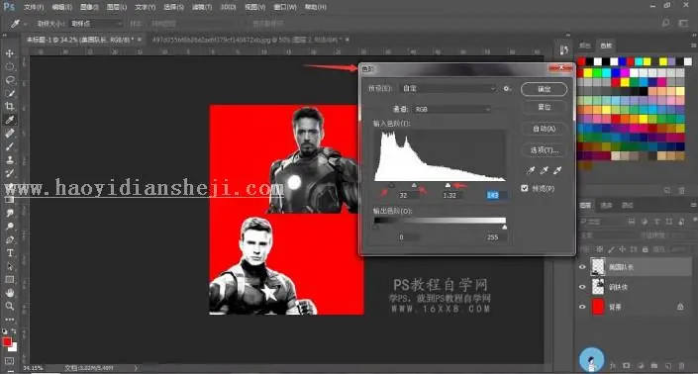Open the layer blend mode dropdown
Screen dimensions: 698x374
pos(608,235)
